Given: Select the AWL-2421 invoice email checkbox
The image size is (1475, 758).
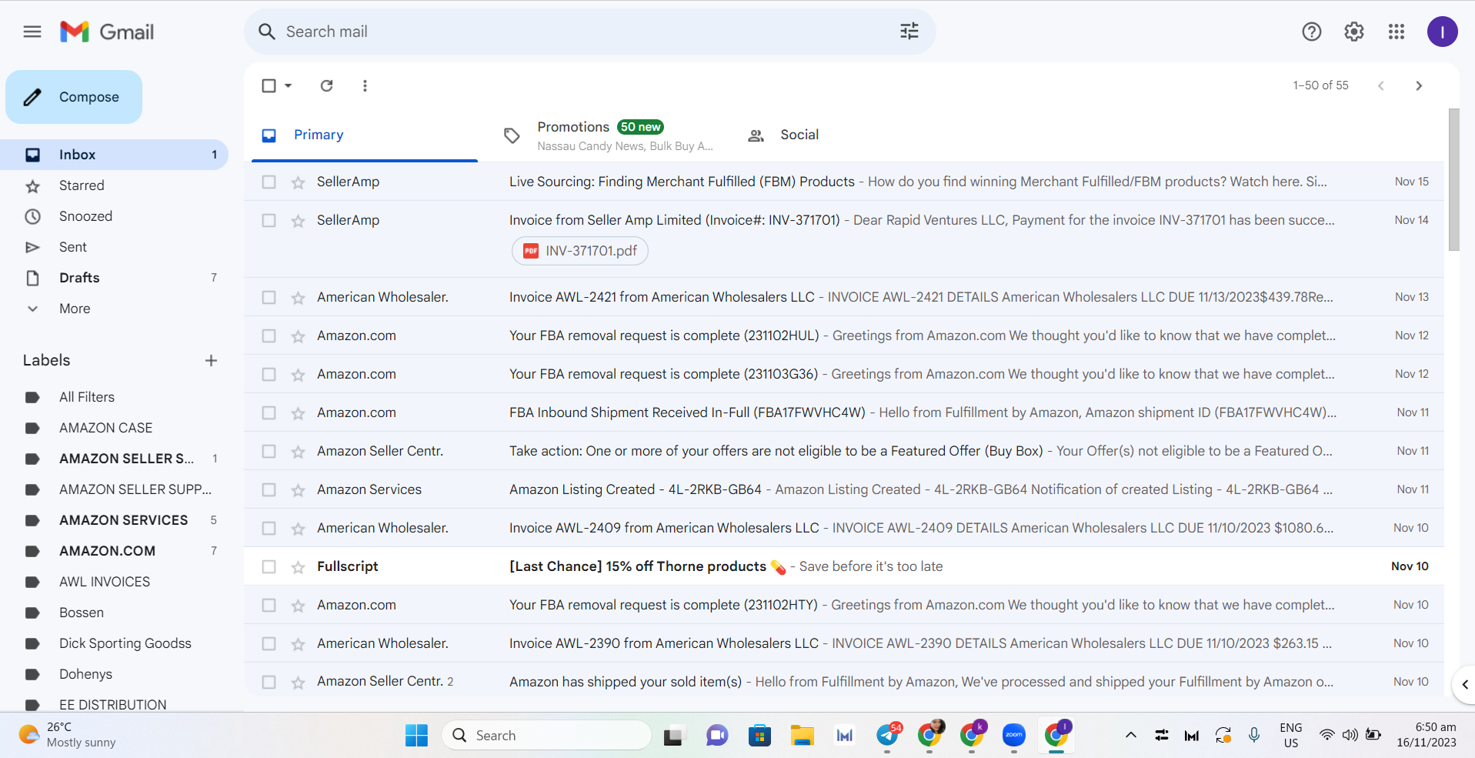Looking at the screenshot, I should [269, 297].
